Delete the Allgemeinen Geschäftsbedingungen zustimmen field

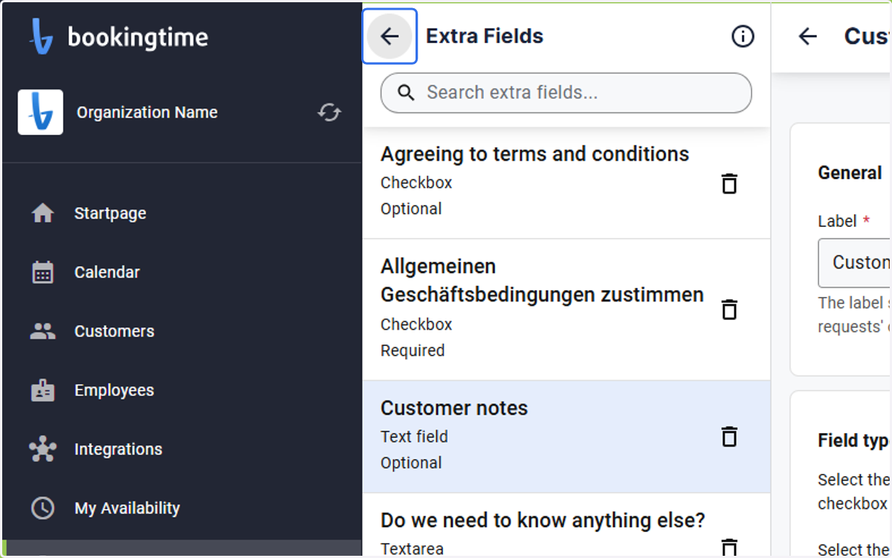[x=729, y=310]
